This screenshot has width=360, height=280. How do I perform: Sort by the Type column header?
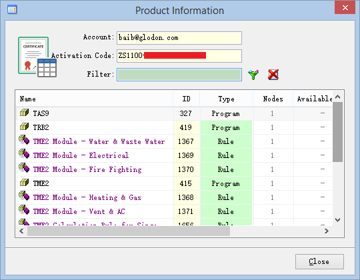click(227, 99)
